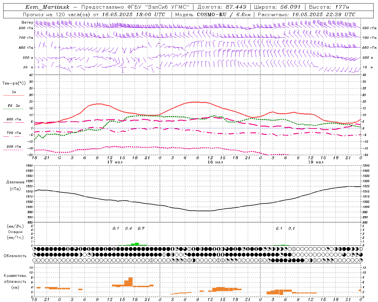The height and width of the screenshot is (302, 378).
Task: Click the forecast start time 16.05.2025 18:00 UTC
Action: click(133, 14)
